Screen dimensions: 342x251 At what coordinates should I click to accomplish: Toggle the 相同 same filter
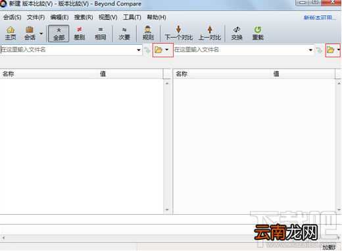pyautogui.click(x=101, y=34)
